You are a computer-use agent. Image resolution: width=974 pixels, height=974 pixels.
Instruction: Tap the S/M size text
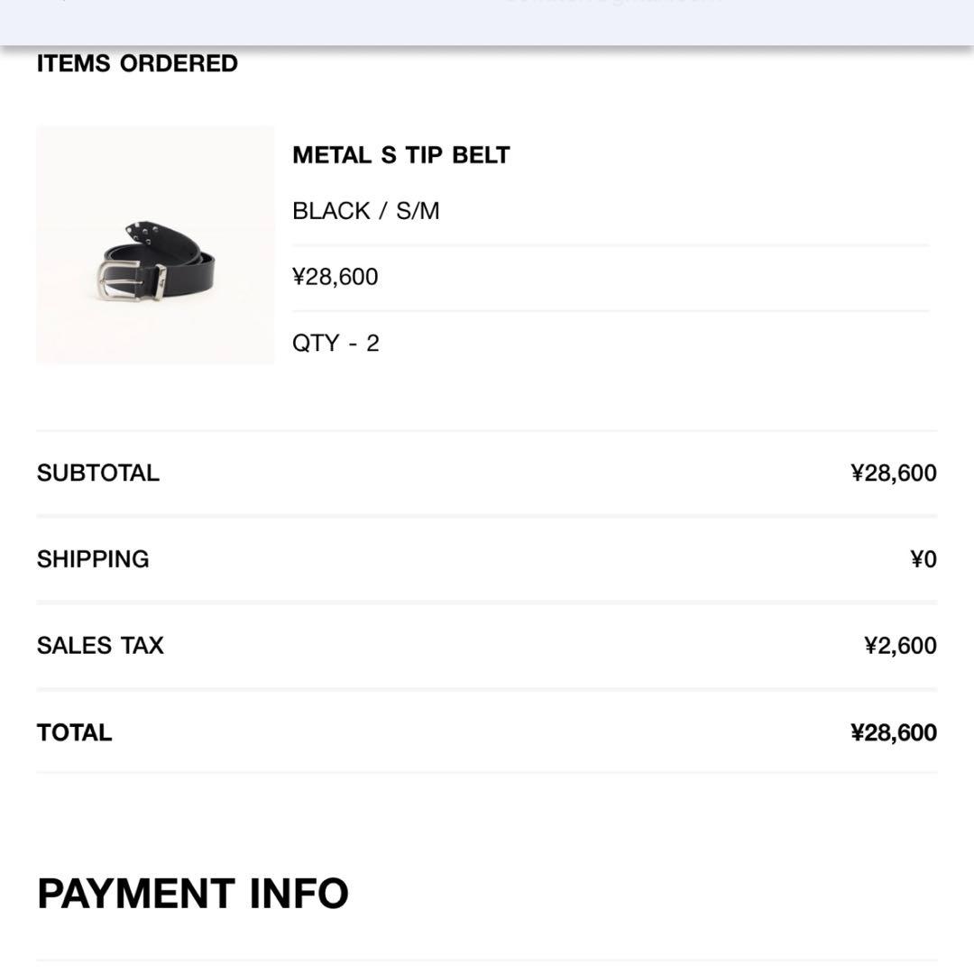(x=417, y=211)
